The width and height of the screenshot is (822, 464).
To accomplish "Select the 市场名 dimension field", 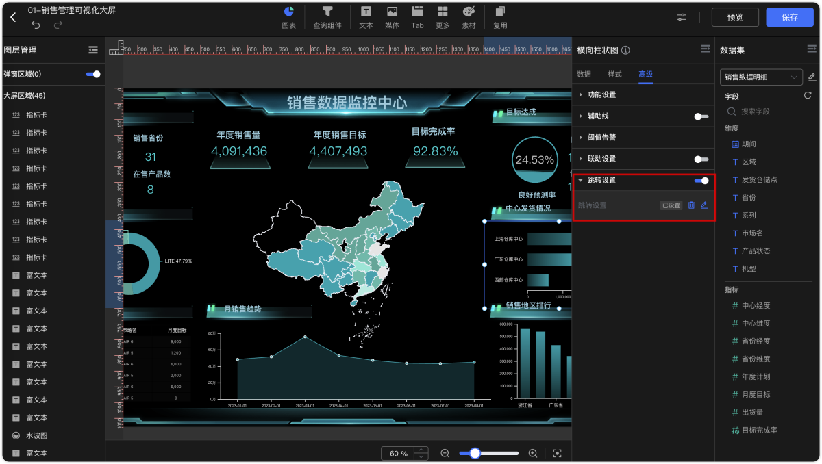I will tap(752, 233).
